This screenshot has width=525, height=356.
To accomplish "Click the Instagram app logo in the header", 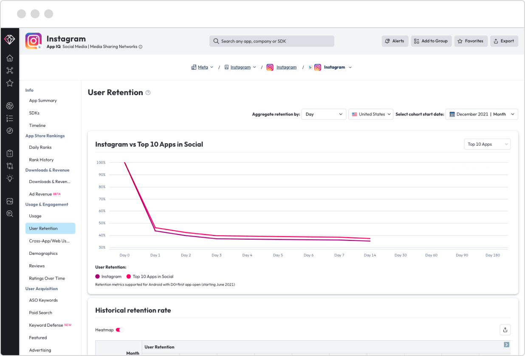I will (x=34, y=41).
